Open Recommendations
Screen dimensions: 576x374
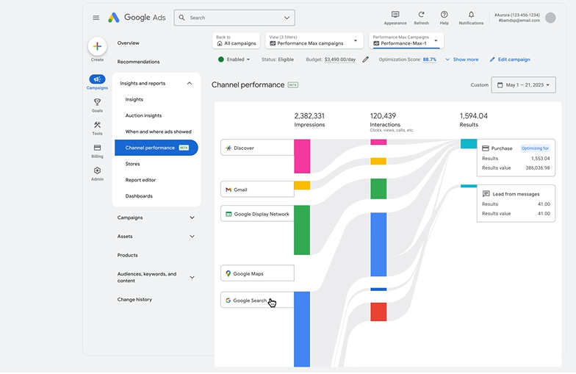(x=138, y=62)
